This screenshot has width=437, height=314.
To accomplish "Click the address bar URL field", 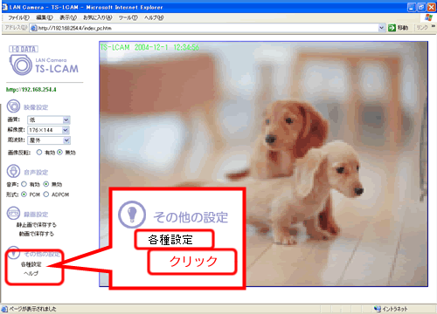I will tap(207, 28).
